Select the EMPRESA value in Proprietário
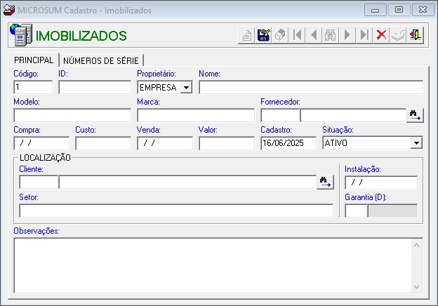 coord(158,88)
